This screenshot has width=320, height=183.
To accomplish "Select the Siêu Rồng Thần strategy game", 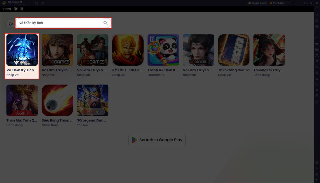I will pos(57,106).
